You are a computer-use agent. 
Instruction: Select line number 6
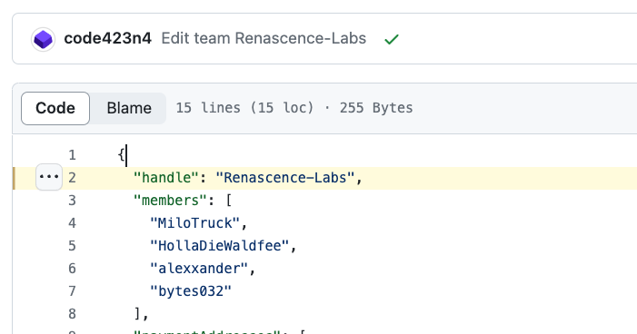(72, 269)
